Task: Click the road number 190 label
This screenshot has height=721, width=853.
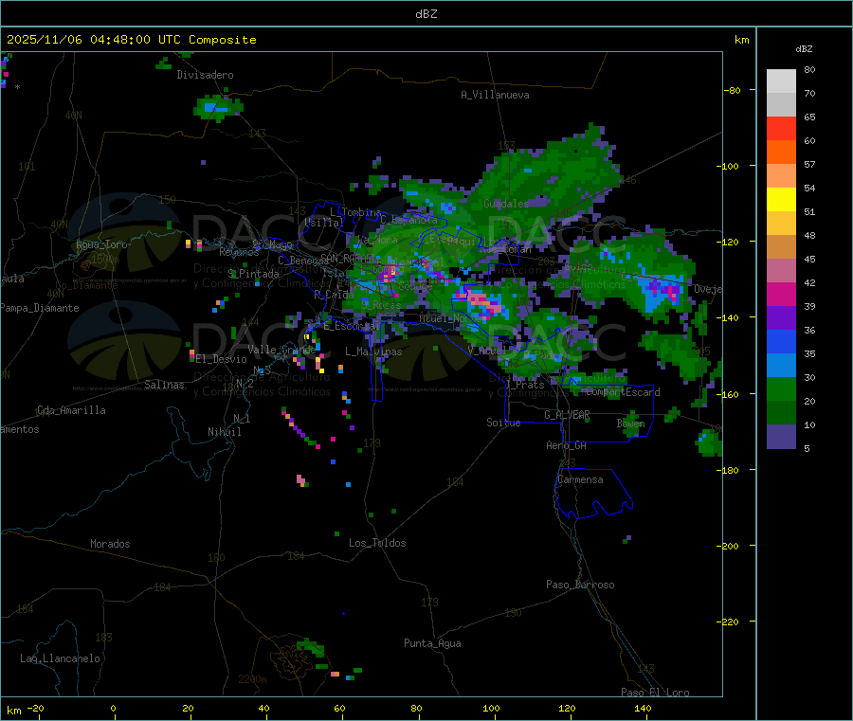Action: point(513,613)
